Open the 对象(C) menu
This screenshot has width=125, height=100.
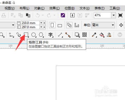coord(39,8)
